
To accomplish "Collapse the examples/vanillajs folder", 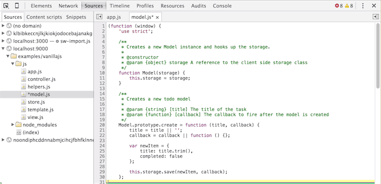I will [8, 56].
